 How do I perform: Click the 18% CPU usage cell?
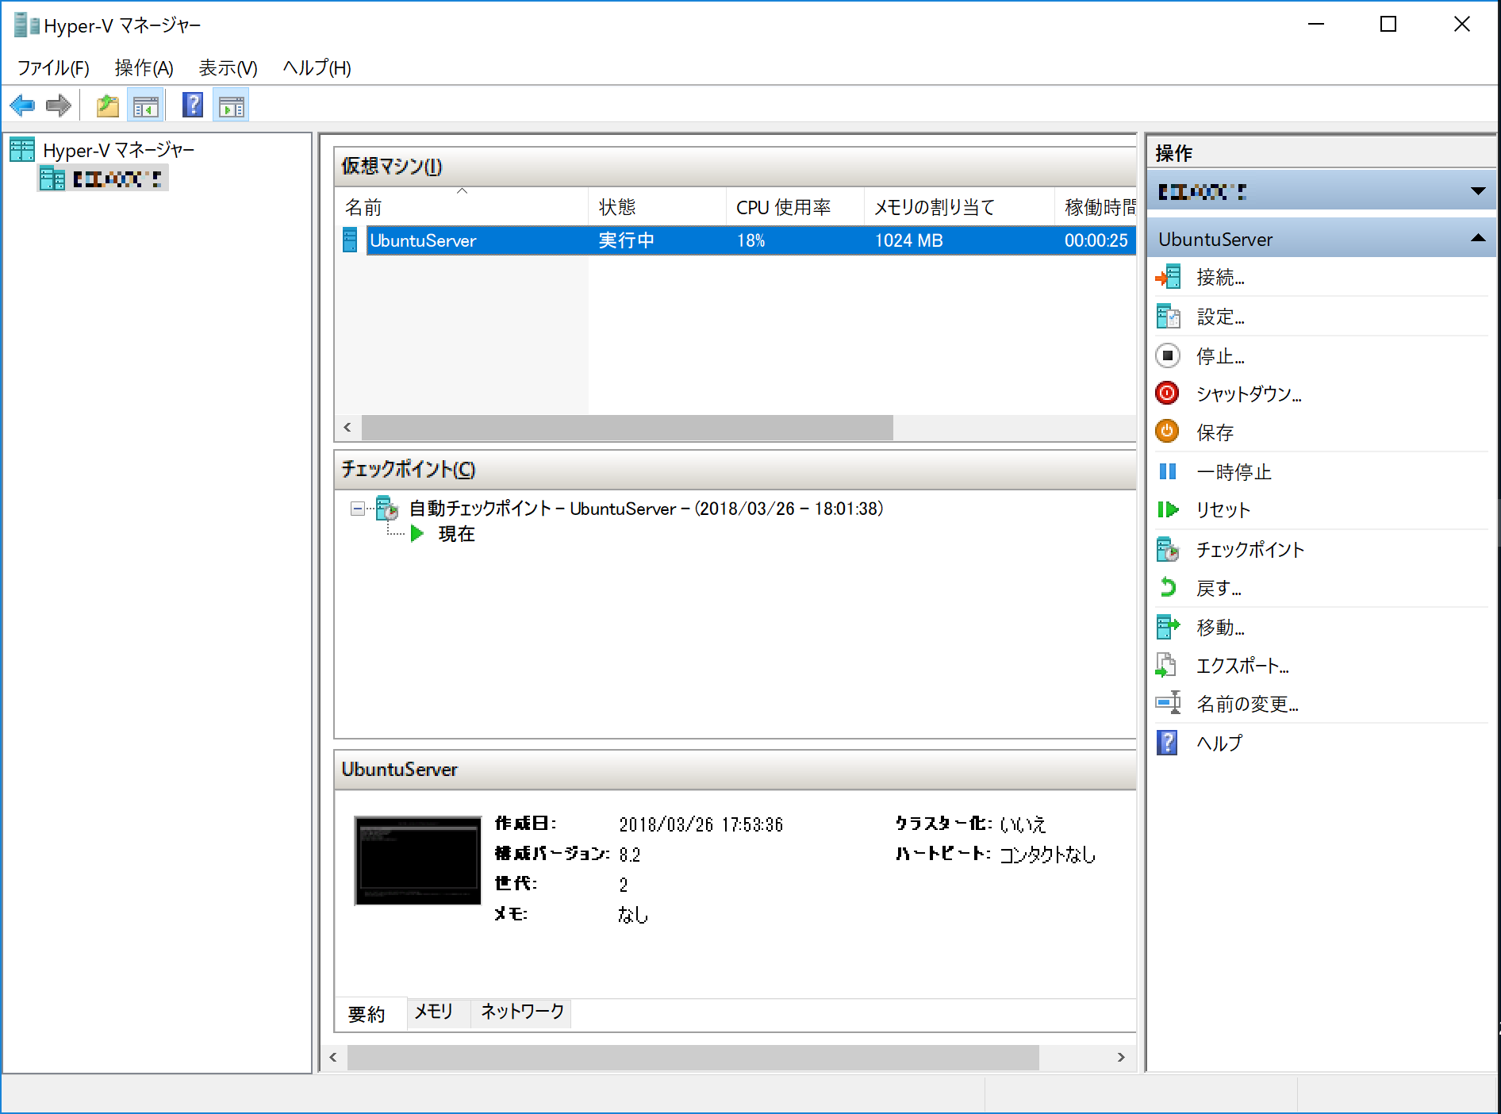[750, 240]
